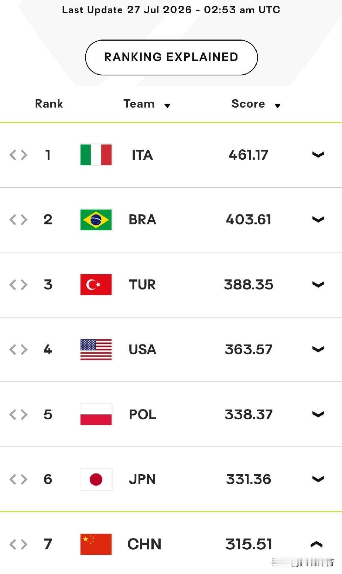Open the Score column sort dropdown
Image resolution: width=342 pixels, height=574 pixels.
click(x=278, y=106)
